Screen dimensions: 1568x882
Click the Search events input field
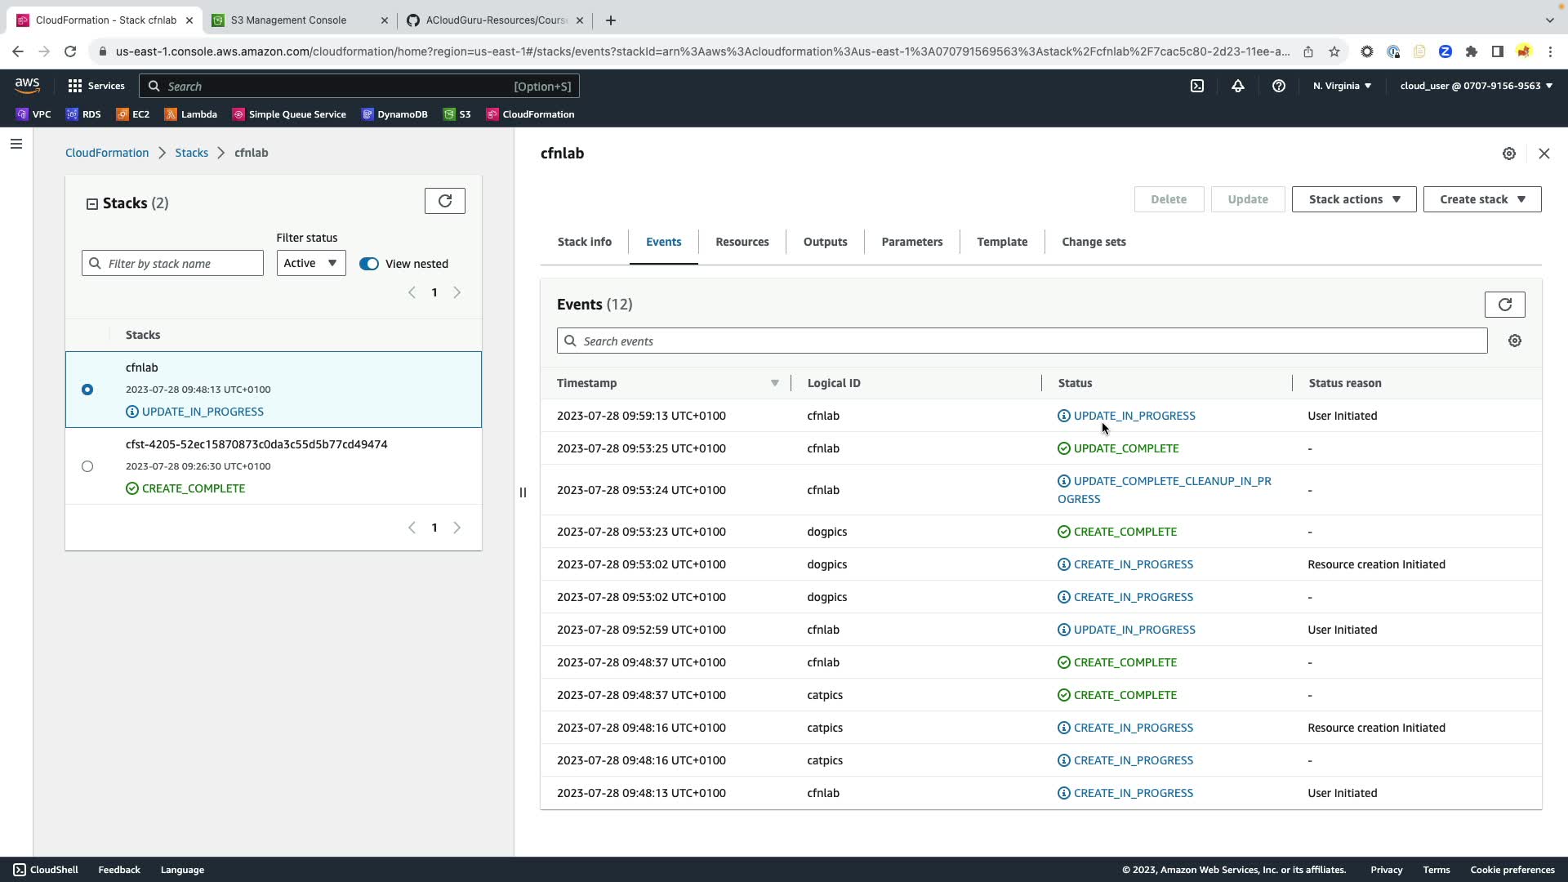[1021, 341]
